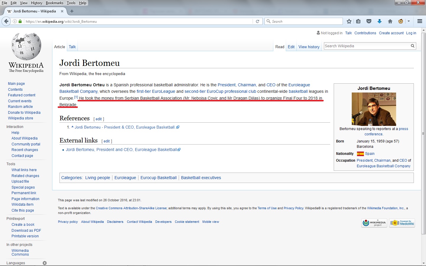Click the Create account link
This screenshot has height=266, width=426.
tap(391, 33)
